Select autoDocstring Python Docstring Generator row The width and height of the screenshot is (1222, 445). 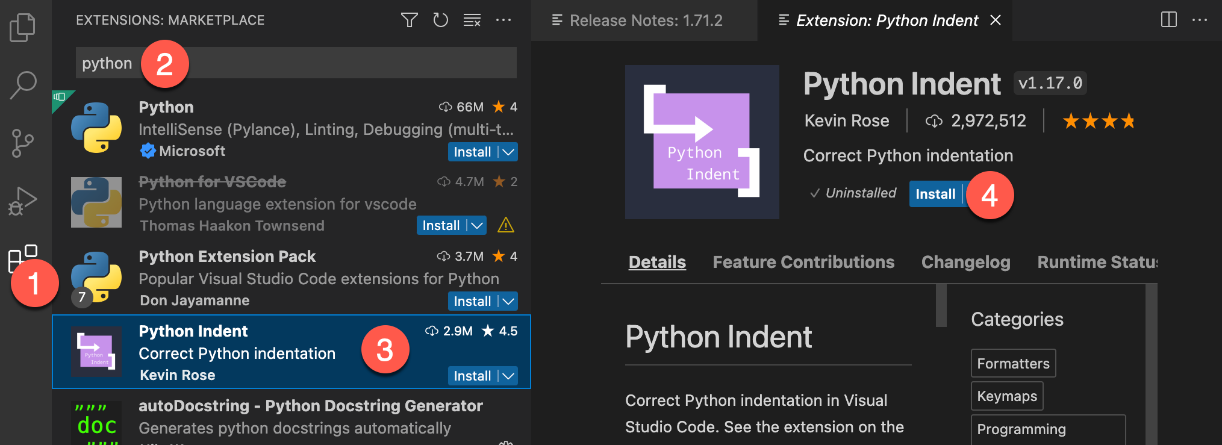(291, 417)
